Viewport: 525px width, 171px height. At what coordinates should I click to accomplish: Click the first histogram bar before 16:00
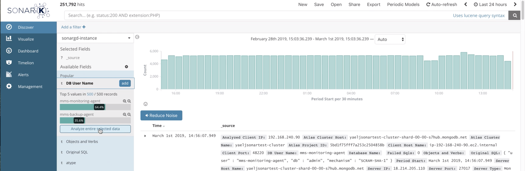pos(164,74)
